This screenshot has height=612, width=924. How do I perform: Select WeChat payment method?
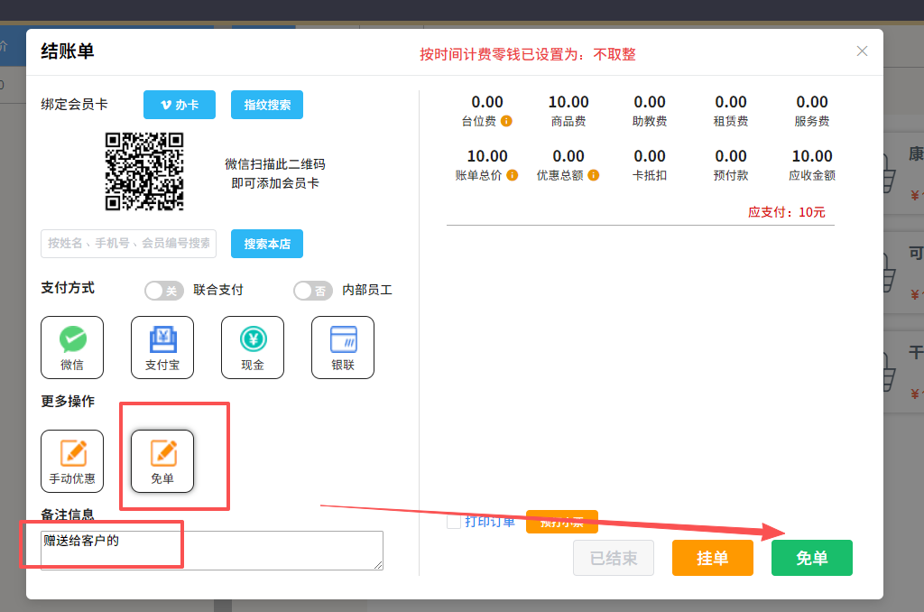pyautogui.click(x=72, y=348)
